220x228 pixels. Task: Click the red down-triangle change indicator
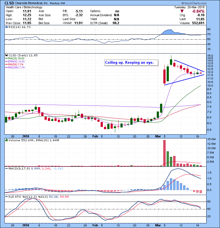pyautogui.click(x=182, y=11)
